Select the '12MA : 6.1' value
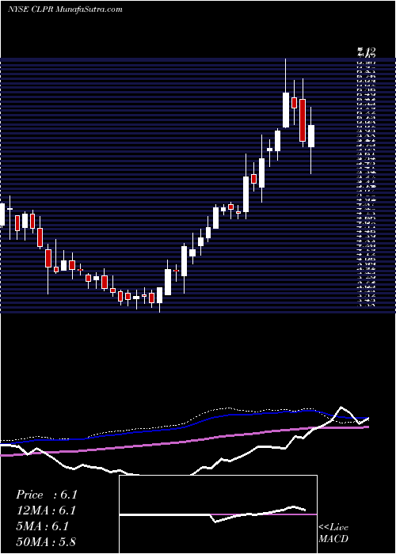Viewport: 396px width, 554px height. 46,510
